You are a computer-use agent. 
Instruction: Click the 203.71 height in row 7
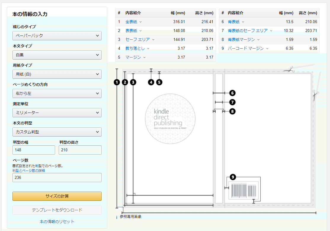(311, 31)
